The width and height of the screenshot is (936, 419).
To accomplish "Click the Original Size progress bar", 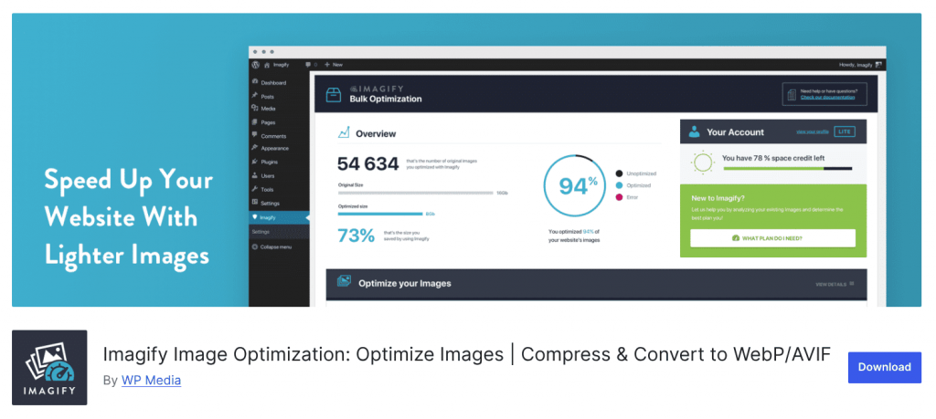I will [x=416, y=194].
